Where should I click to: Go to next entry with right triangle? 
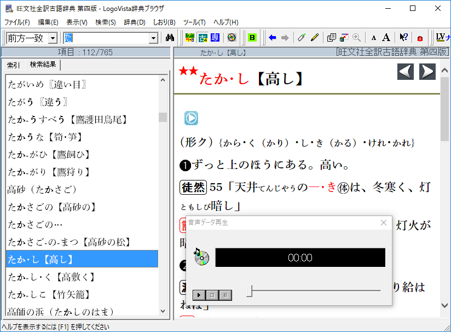pos(427,72)
